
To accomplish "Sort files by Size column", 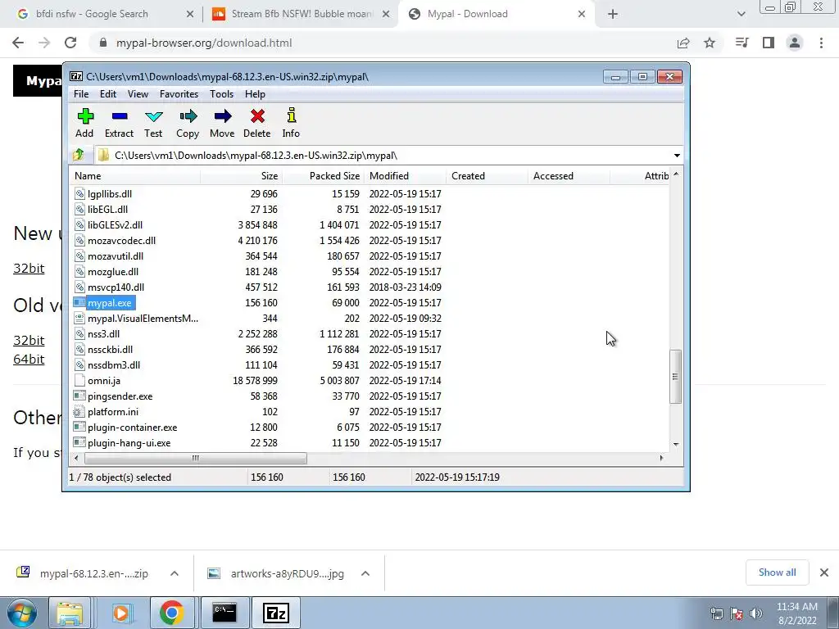I will point(242,176).
